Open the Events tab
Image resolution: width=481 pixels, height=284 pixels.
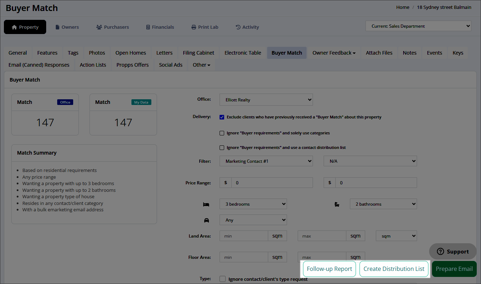[434, 53]
